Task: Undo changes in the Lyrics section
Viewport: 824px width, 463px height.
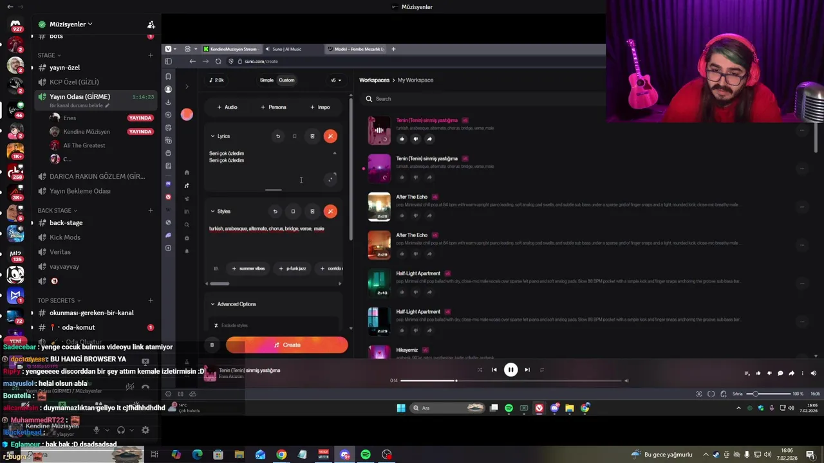Action: (x=278, y=136)
